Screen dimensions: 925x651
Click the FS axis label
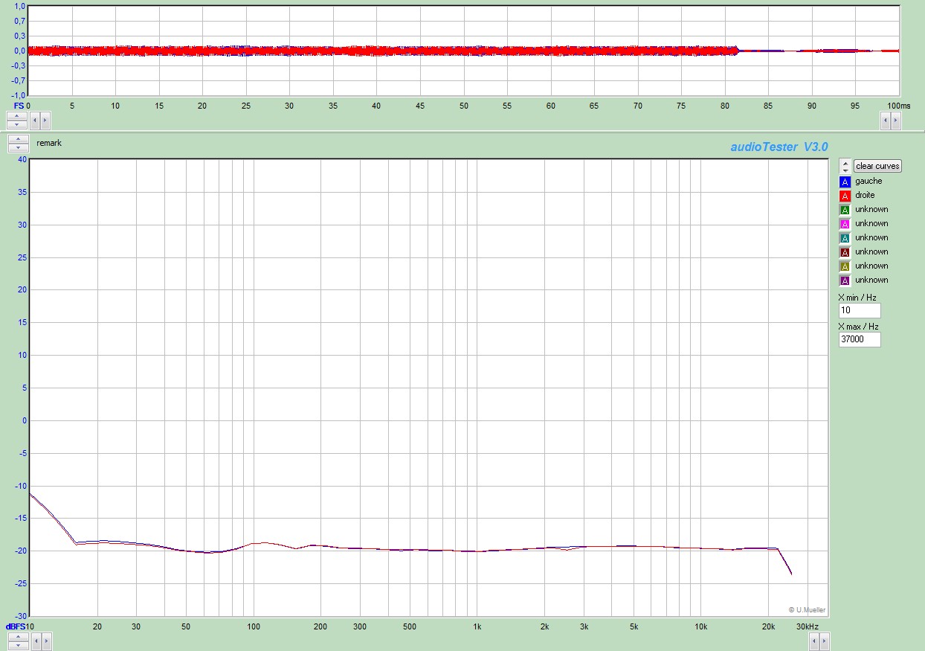[19, 106]
